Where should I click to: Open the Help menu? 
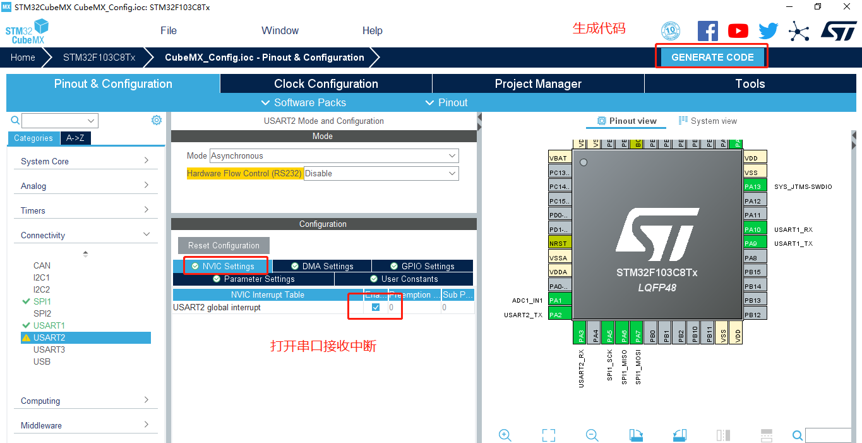pyautogui.click(x=373, y=30)
